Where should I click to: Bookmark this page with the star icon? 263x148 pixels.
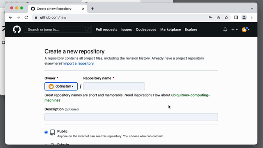click(226, 17)
